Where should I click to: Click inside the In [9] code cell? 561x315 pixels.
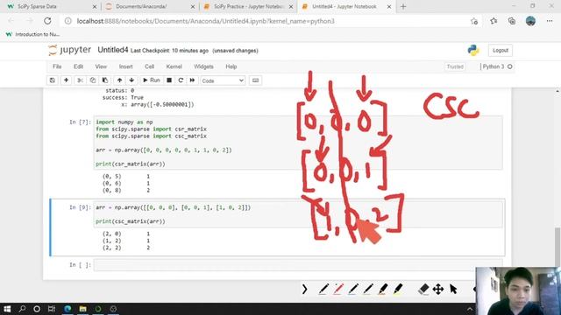point(298,214)
